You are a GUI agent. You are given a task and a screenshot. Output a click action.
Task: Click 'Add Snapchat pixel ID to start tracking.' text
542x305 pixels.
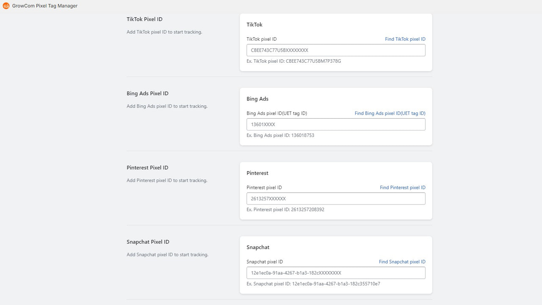point(167,255)
